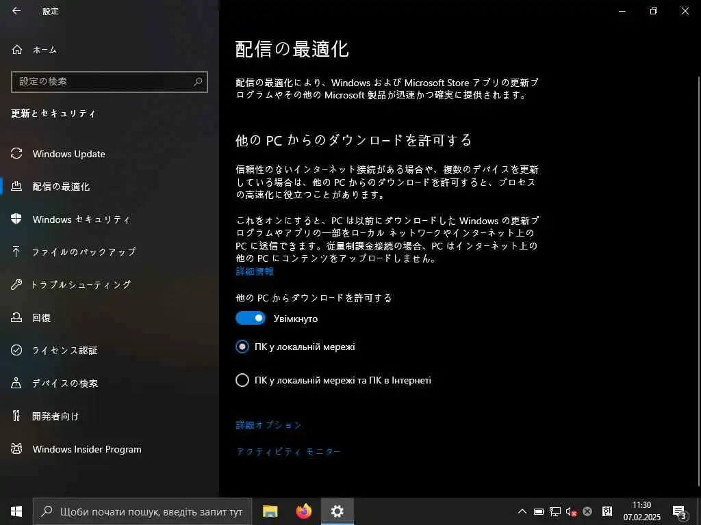Show hidden tray icons chevron
Screen dimensions: 701x525
(x=522, y=511)
